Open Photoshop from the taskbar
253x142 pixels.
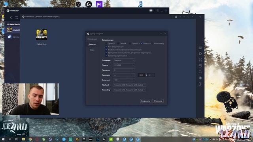57,139
